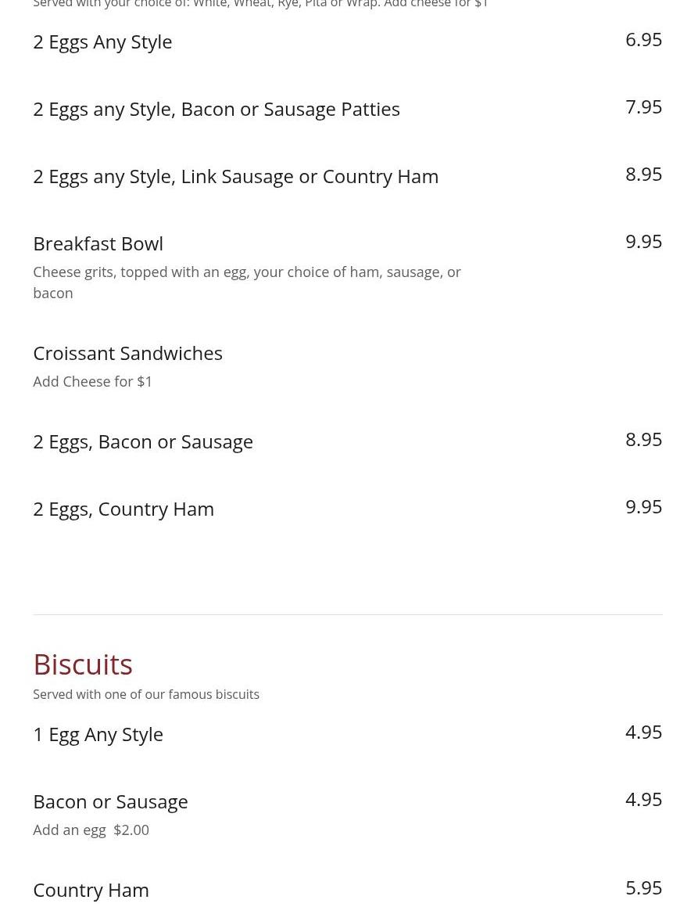The height and width of the screenshot is (907, 680).
Task: Click the Add an egg $2.00 option
Action: click(91, 830)
